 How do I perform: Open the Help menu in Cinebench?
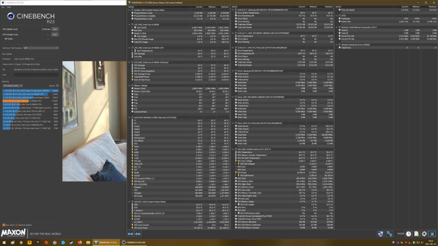(x=9, y=7)
